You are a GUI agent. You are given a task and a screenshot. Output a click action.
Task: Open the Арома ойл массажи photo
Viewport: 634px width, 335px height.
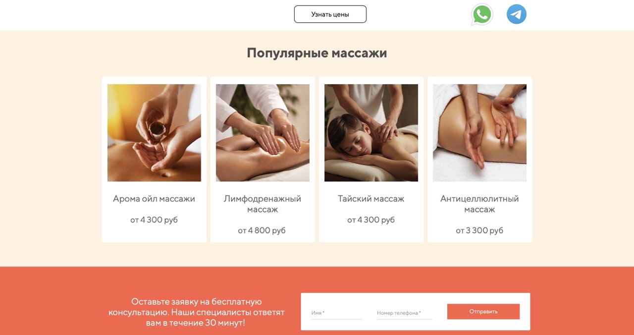[x=154, y=133]
